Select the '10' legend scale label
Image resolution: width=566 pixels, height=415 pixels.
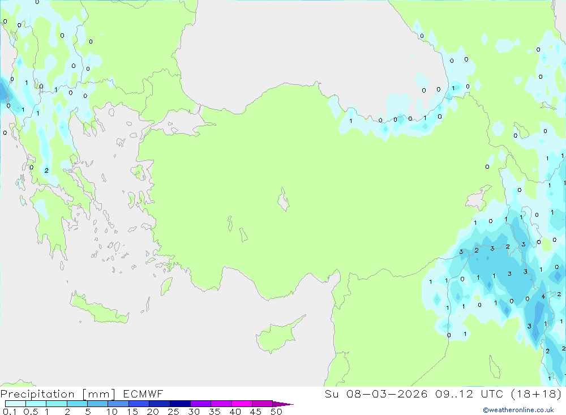[x=112, y=412]
